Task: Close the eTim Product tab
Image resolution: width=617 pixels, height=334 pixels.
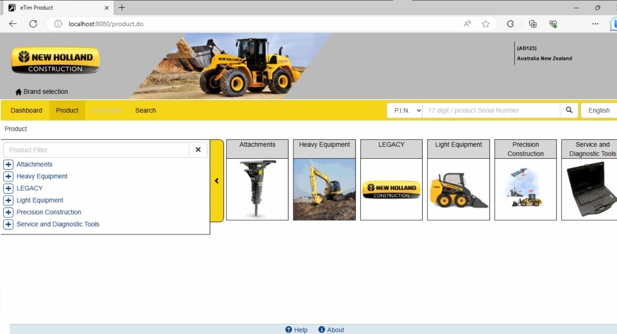Action: [106, 8]
